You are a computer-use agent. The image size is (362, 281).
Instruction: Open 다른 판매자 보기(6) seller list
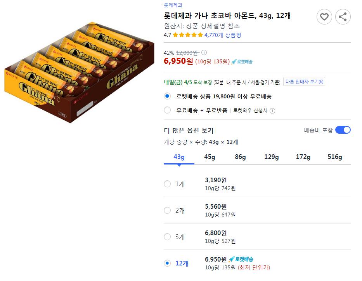pyautogui.click(x=304, y=82)
